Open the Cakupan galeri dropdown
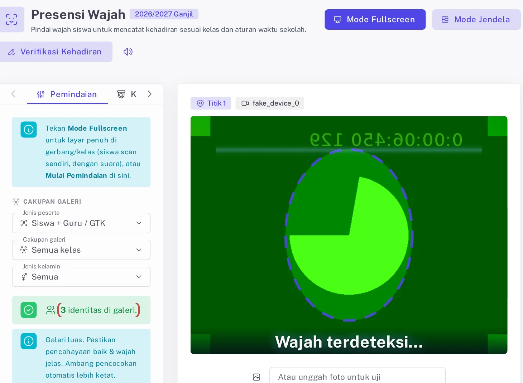This screenshot has width=523, height=383. (81, 250)
